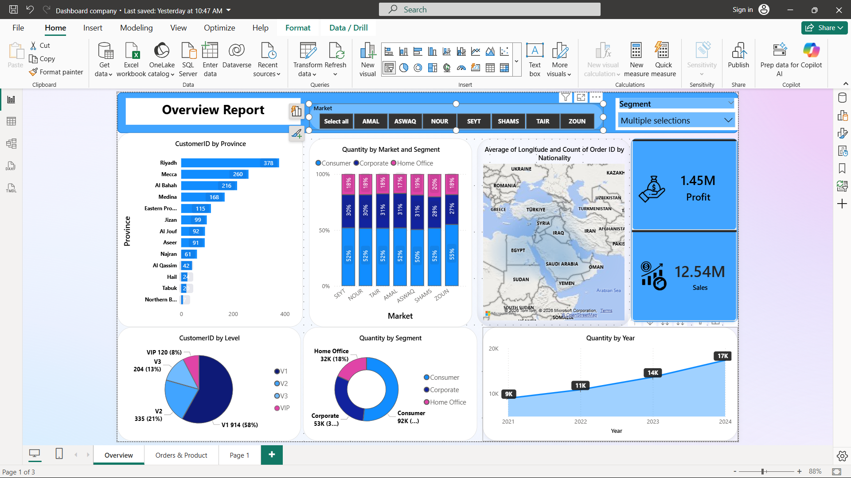Enable the ASWAQ market slicer option
This screenshot has width=851, height=478.
[x=405, y=121]
